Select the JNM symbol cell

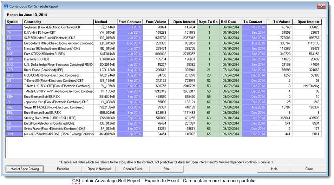[x=14, y=134]
